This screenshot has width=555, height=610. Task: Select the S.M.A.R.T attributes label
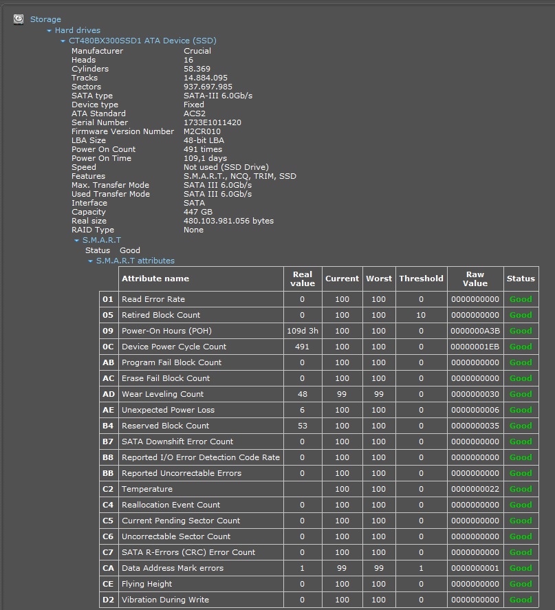tap(135, 261)
